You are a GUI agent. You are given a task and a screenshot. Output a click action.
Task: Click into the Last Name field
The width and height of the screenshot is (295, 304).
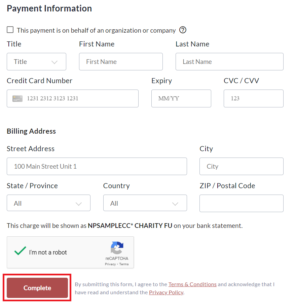229,62
